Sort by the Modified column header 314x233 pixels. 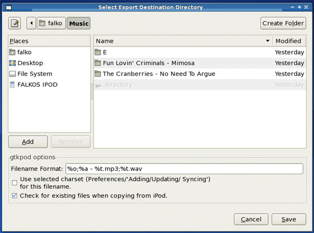(x=289, y=41)
